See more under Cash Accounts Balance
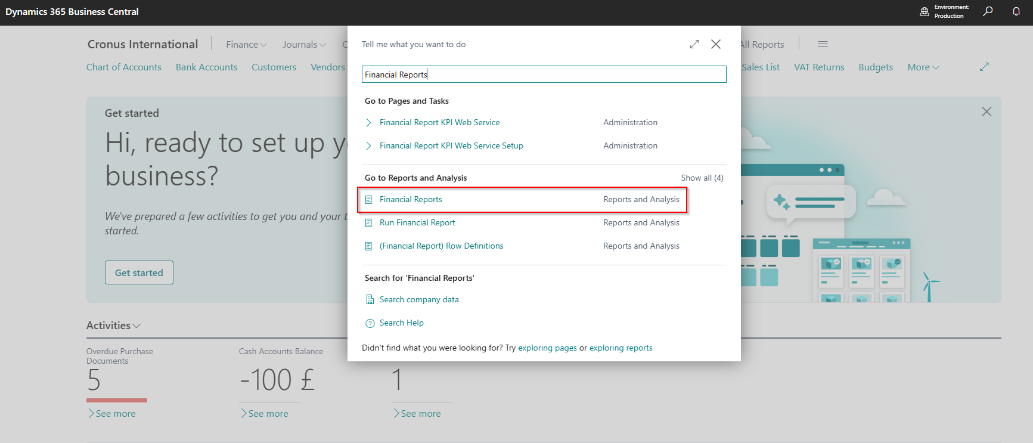The height and width of the screenshot is (443, 1033). click(264, 413)
